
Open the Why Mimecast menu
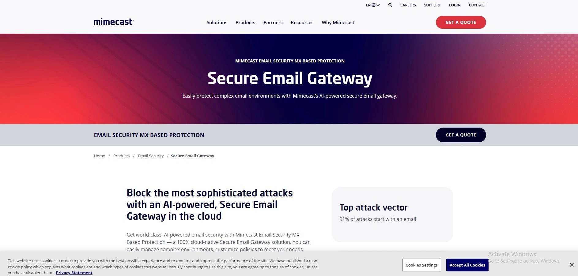pos(338,22)
